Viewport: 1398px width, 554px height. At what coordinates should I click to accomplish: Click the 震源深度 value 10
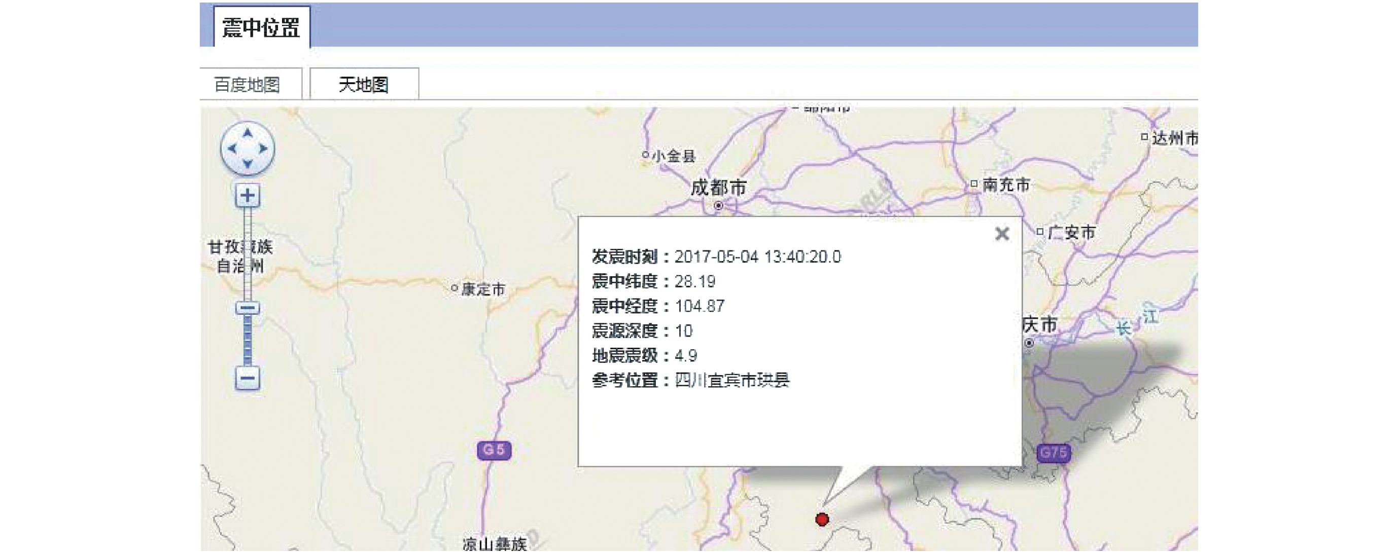pos(683,330)
